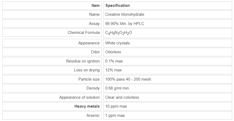Click the "Loss on drying" label

pyautogui.click(x=87, y=70)
